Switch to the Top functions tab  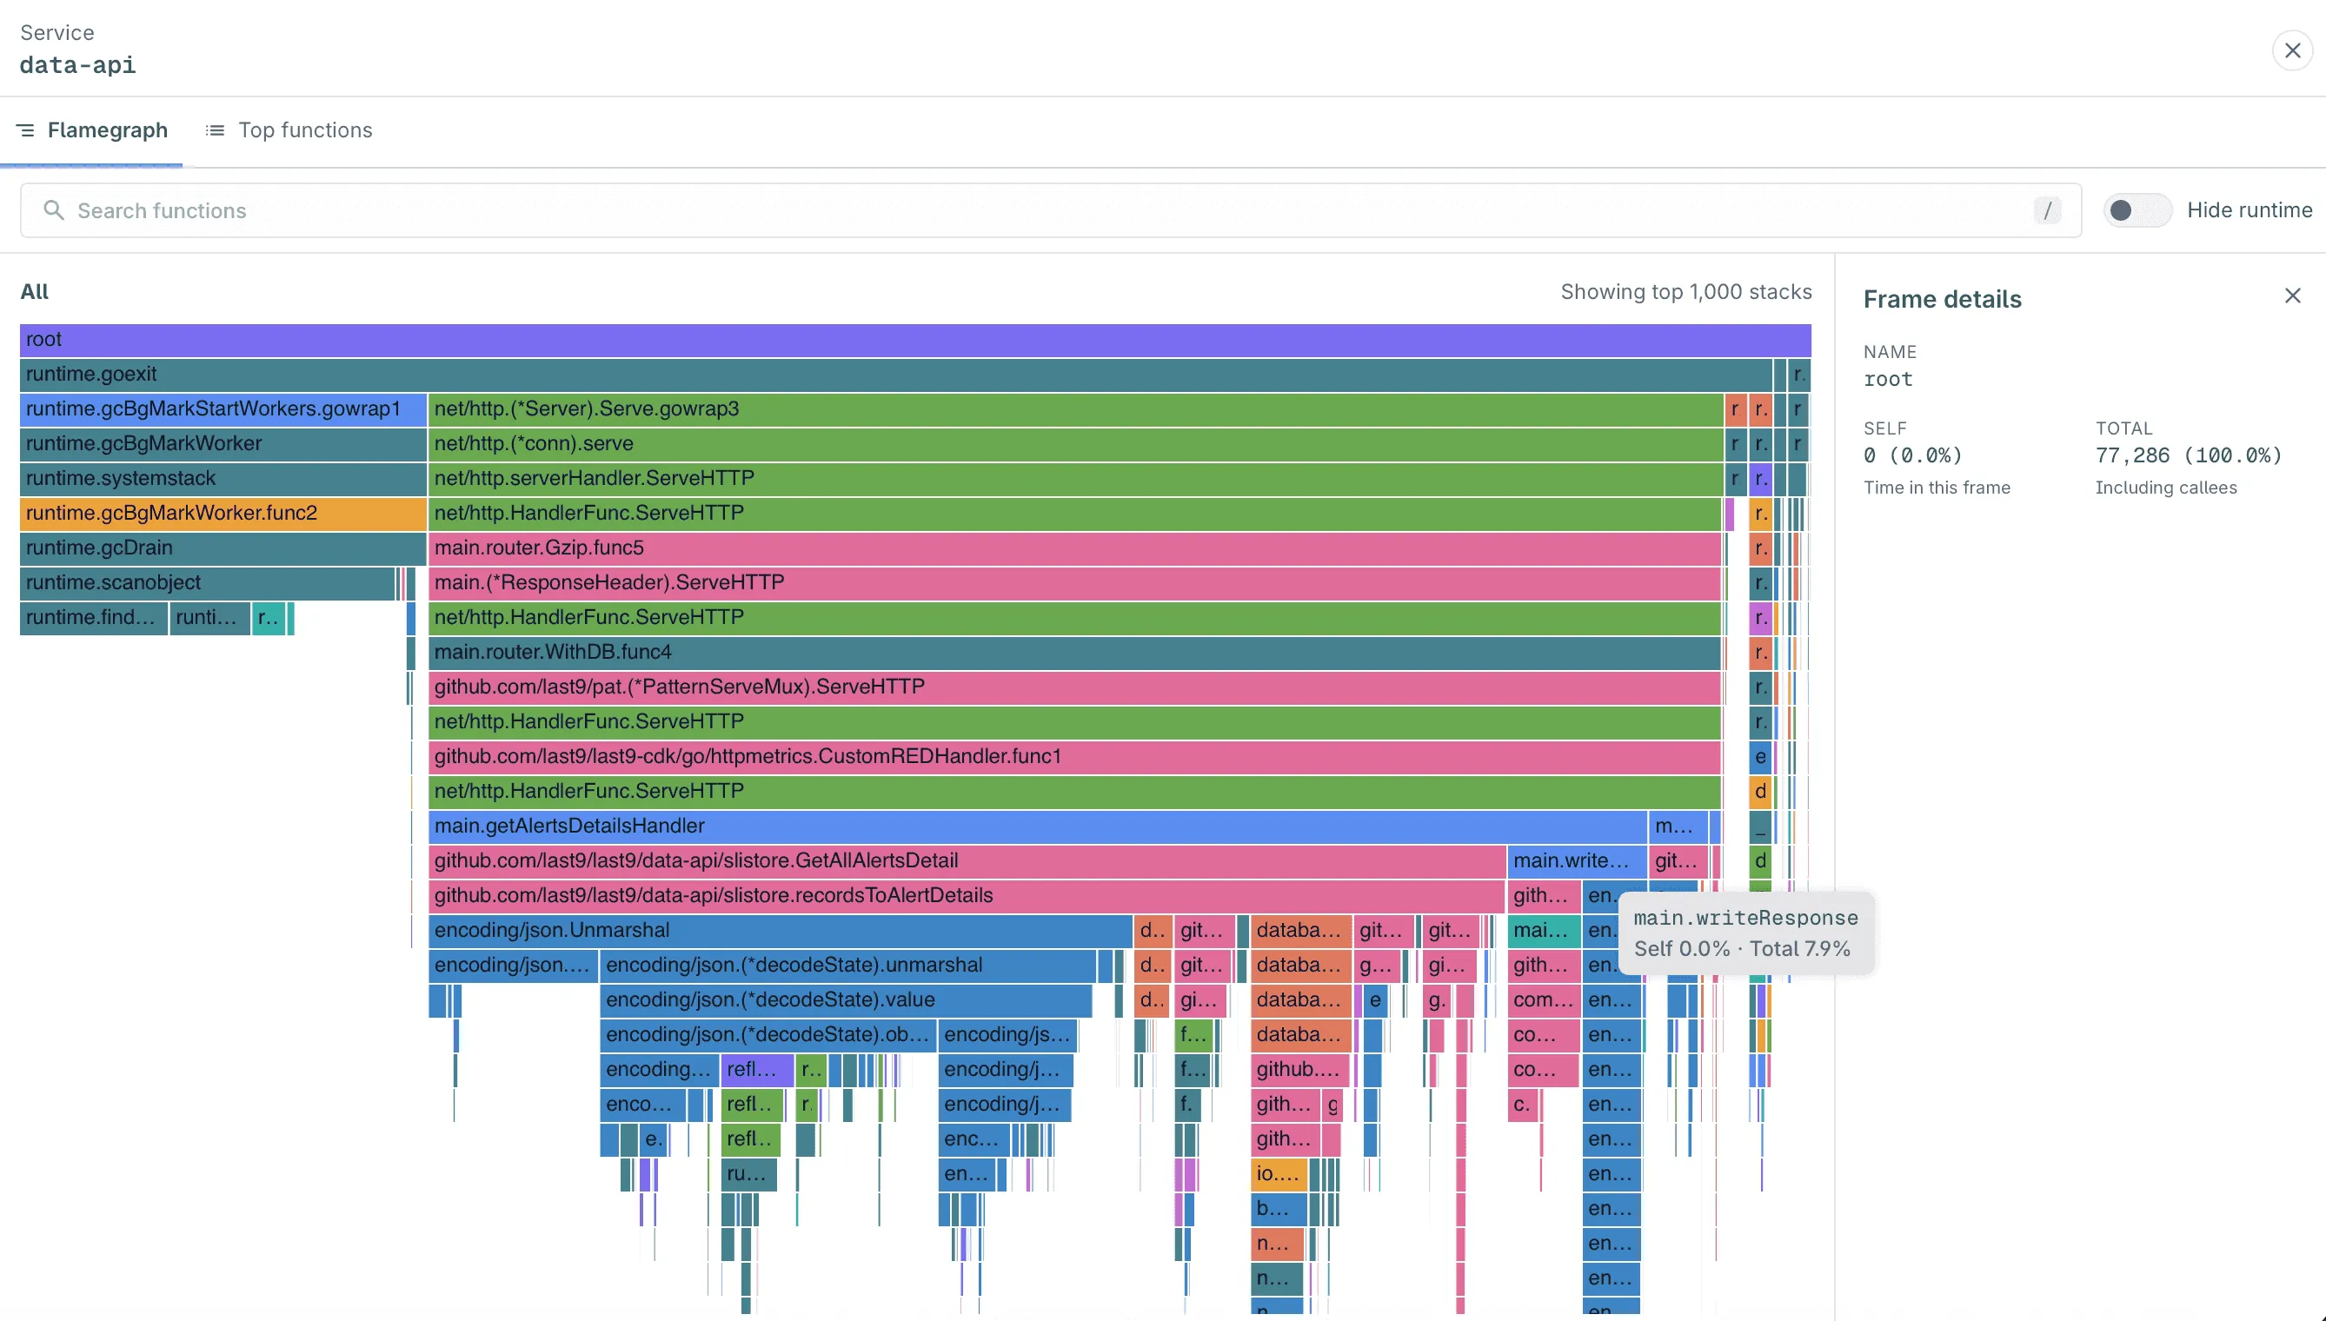(x=289, y=129)
